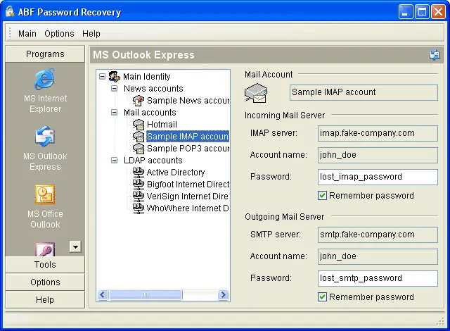Collapse the Main Identity tree node

point(103,77)
